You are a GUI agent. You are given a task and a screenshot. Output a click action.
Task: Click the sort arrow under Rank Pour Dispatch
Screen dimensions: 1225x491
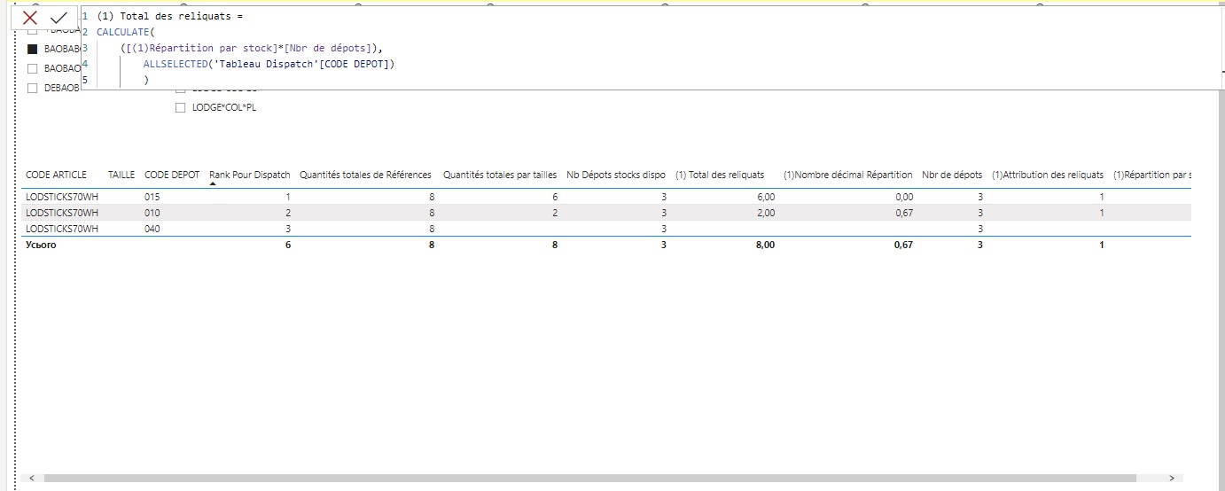pos(213,184)
